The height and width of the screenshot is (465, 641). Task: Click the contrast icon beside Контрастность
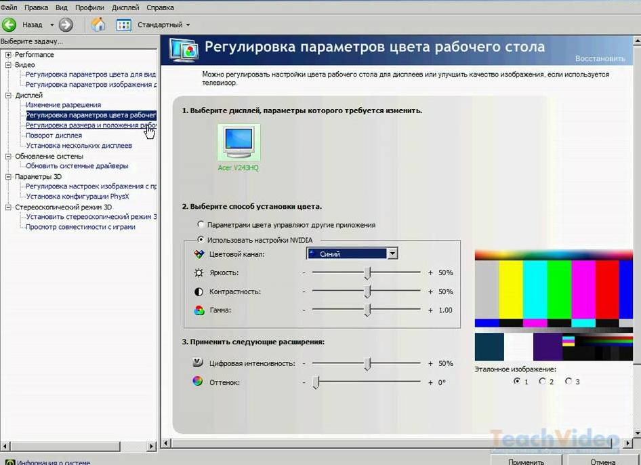(x=199, y=291)
